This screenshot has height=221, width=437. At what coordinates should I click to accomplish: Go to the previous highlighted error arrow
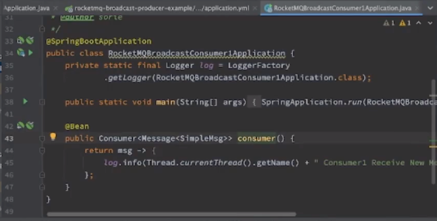point(419,23)
